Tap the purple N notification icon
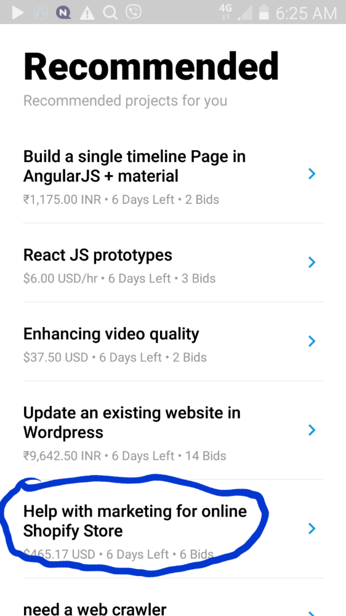 click(x=63, y=12)
